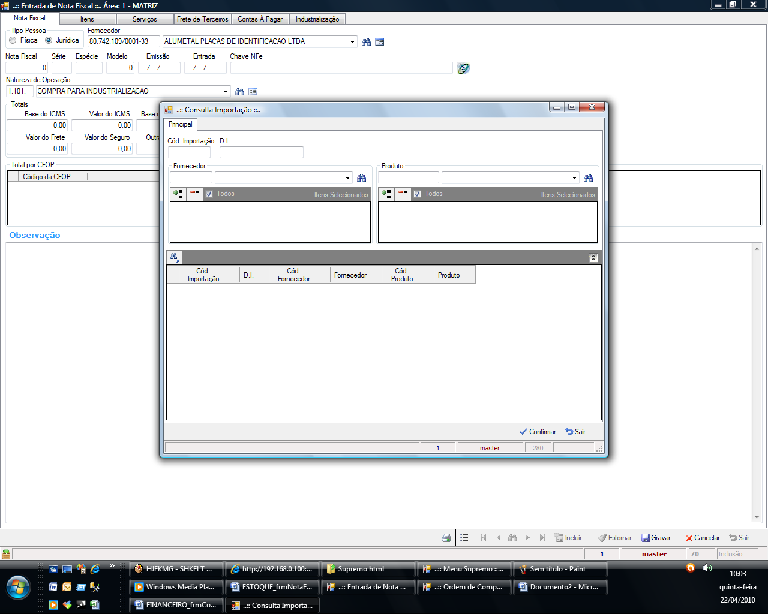Click add-item icon in Fornecedor group
Screen dimensions: 768x614
pos(178,194)
